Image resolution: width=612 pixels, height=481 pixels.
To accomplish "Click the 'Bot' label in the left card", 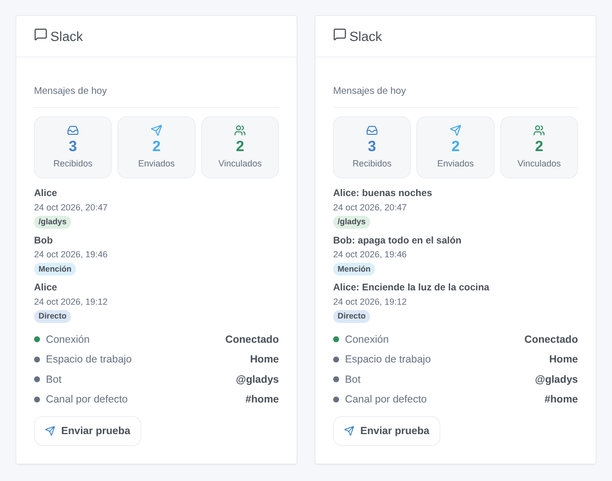I will click(x=54, y=379).
